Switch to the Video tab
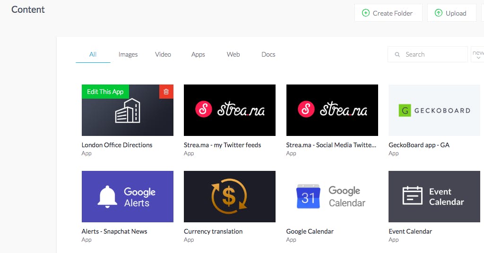 tap(163, 54)
